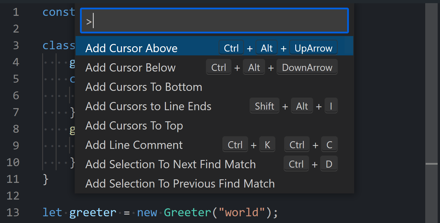Image resolution: width=440 pixels, height=223 pixels.
Task: Click the UpArrow keybinding label
Action: [313, 48]
